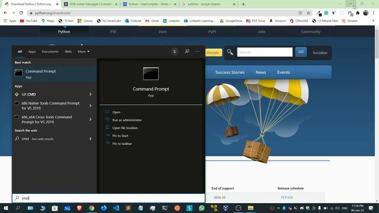Open the PyPI nav tab
This screenshot has height=213, width=379.
tap(212, 31)
